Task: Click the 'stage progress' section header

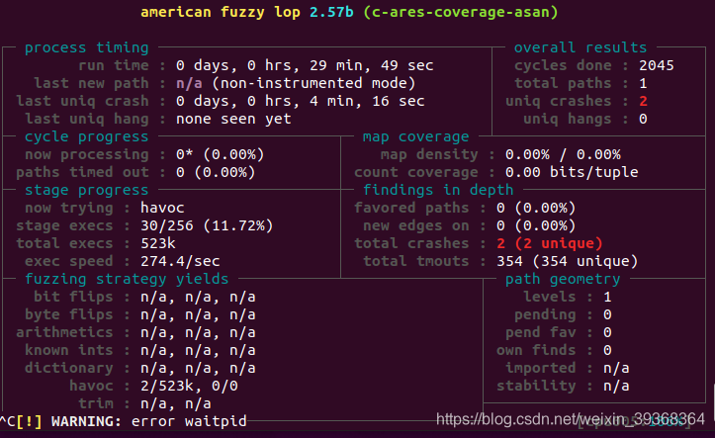Action: click(x=87, y=190)
